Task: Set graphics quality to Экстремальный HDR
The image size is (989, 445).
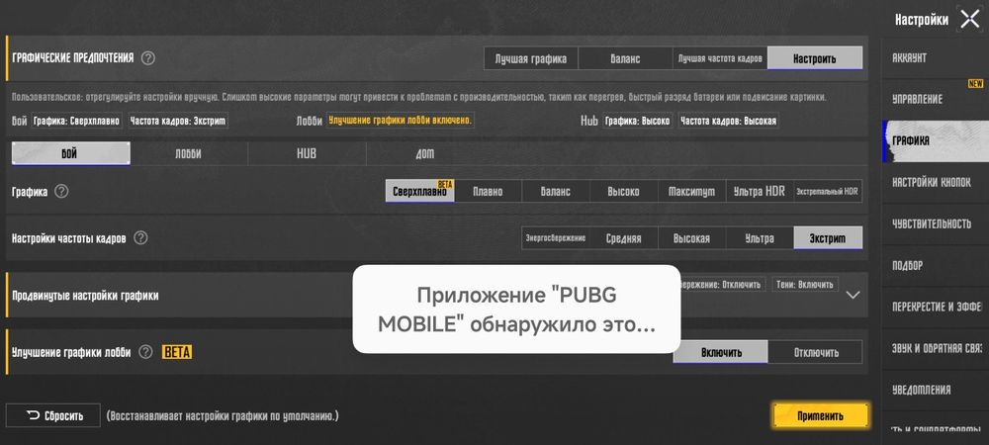Action: [828, 192]
